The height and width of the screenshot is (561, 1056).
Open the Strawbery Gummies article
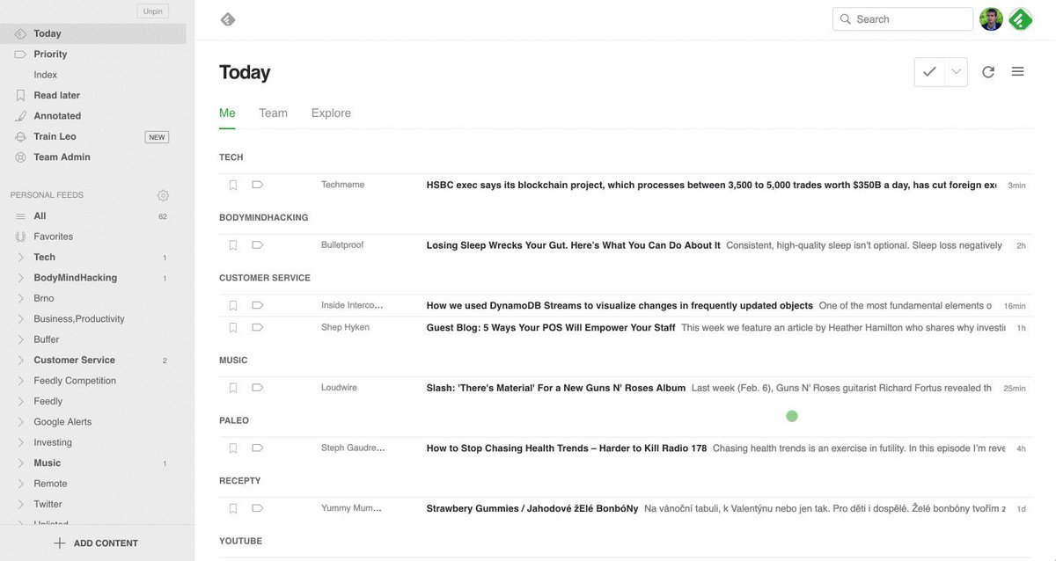[x=532, y=508]
